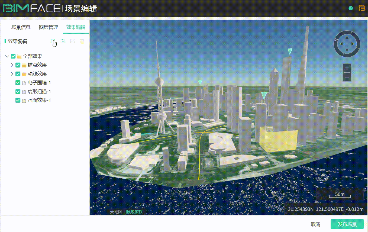Switch to the 图层管理 tab
Screen dimensions: 368x232
pos(48,27)
